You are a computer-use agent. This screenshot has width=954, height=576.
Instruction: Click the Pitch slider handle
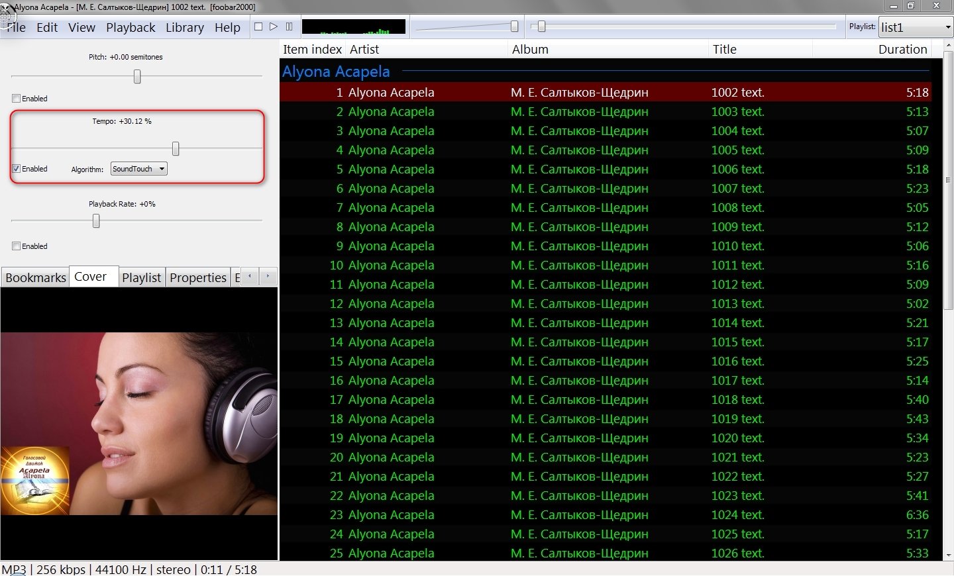click(x=137, y=77)
